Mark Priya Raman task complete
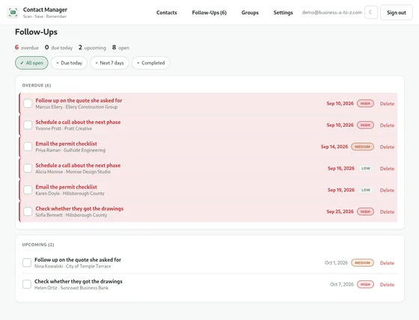This screenshot has width=419, height=320. pyautogui.click(x=28, y=147)
